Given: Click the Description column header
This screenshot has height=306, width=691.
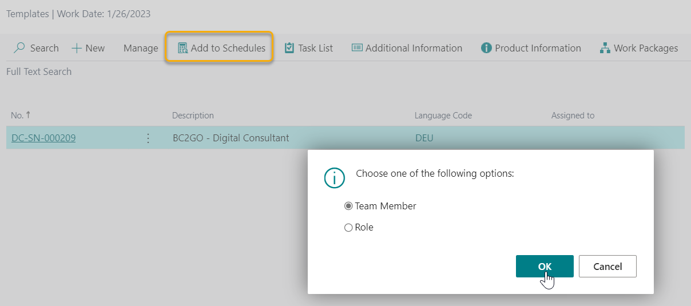Looking at the screenshot, I should pyautogui.click(x=193, y=116).
